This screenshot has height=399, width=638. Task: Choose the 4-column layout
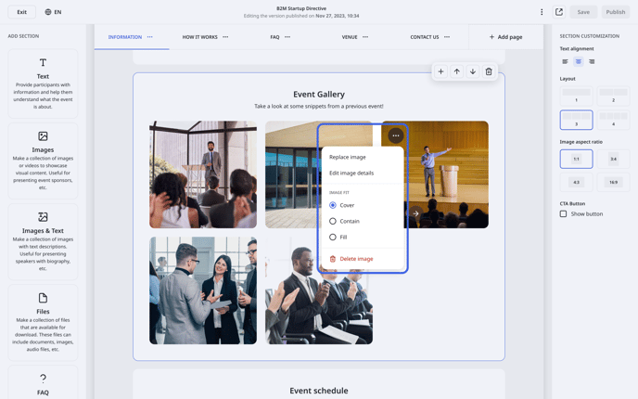click(x=613, y=120)
